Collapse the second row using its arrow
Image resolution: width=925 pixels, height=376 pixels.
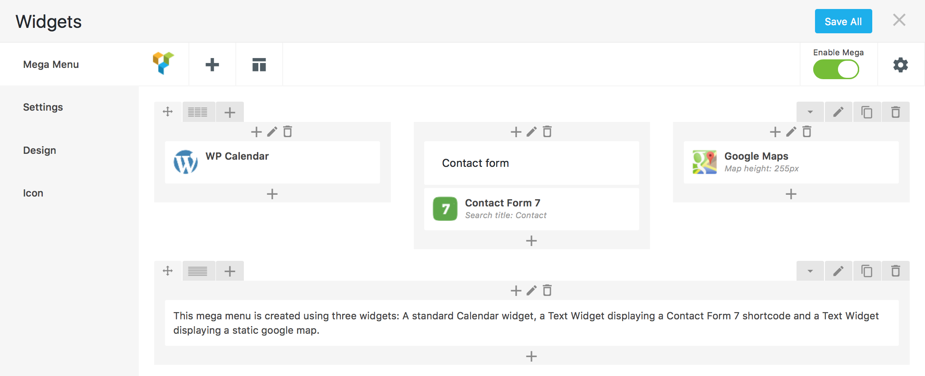pyautogui.click(x=810, y=271)
